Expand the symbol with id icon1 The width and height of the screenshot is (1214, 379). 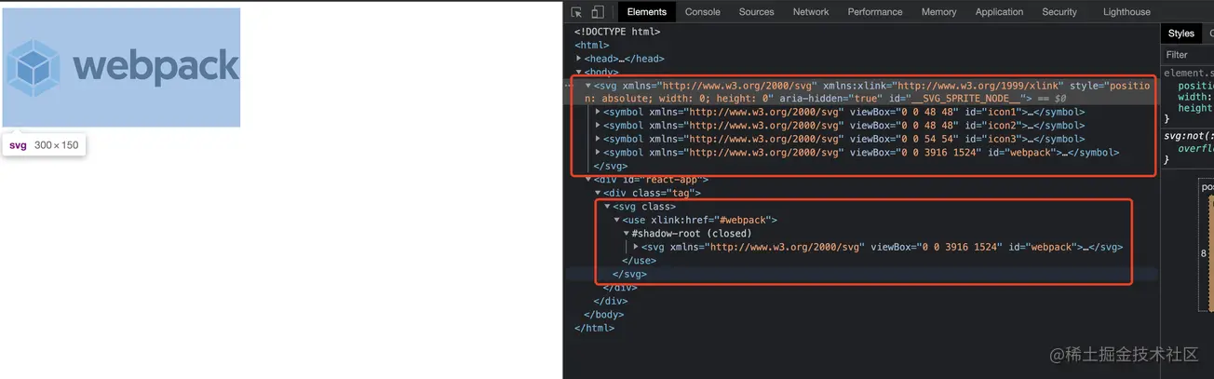click(599, 112)
